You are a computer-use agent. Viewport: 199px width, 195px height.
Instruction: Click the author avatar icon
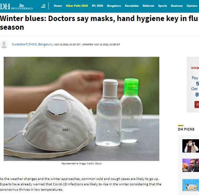(x=4, y=44)
